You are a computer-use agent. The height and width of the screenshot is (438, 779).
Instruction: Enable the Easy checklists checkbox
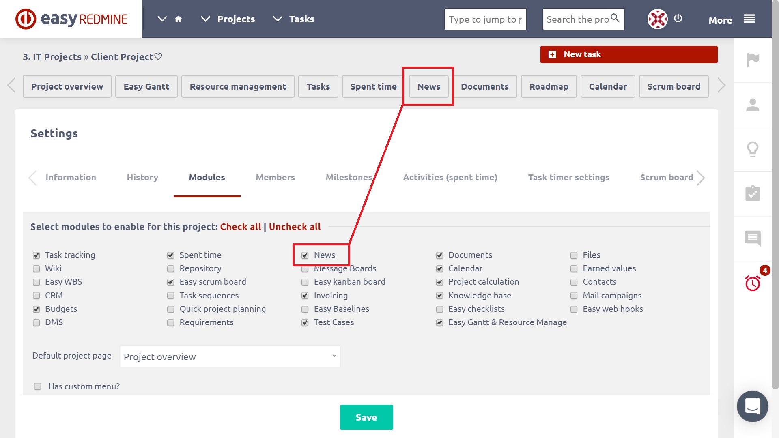pos(440,309)
